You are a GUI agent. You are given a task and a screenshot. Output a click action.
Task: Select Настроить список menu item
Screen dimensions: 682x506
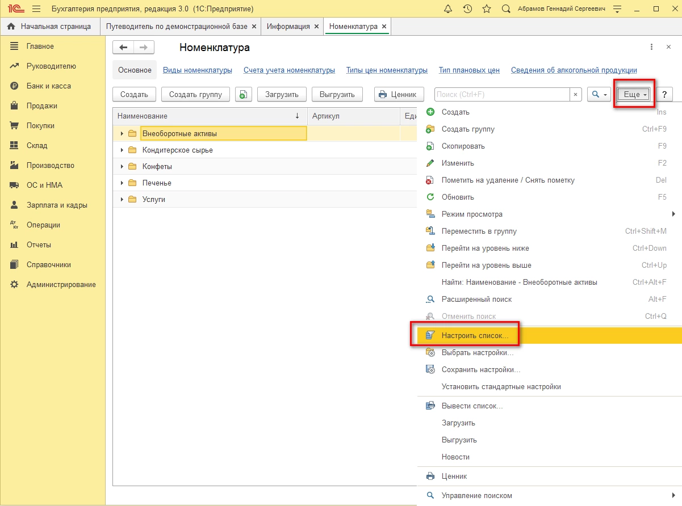(475, 336)
